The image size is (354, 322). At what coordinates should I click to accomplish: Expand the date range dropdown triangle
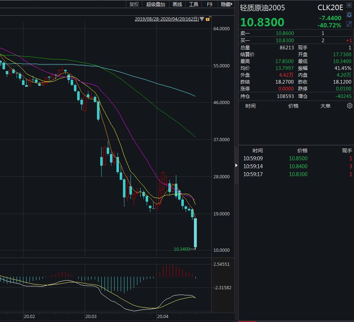click(x=202, y=19)
